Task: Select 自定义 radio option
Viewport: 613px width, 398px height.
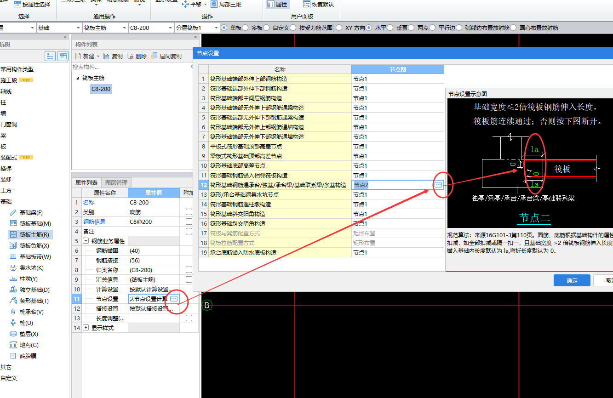Action: 266,28
